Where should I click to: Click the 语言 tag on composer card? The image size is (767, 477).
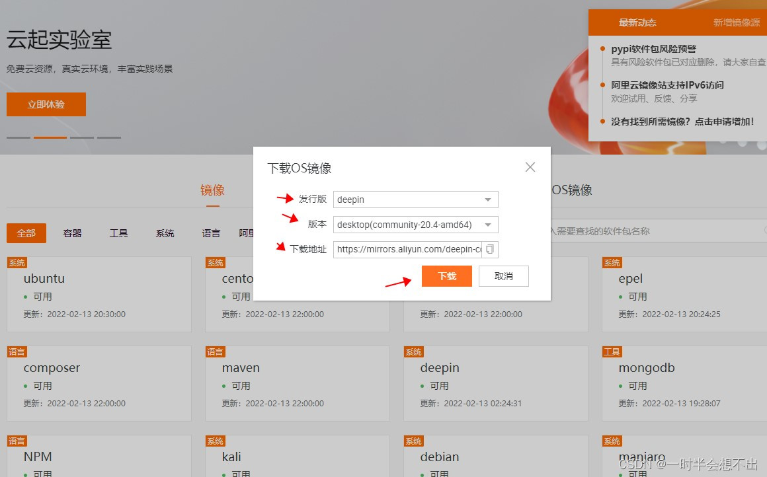tap(17, 352)
